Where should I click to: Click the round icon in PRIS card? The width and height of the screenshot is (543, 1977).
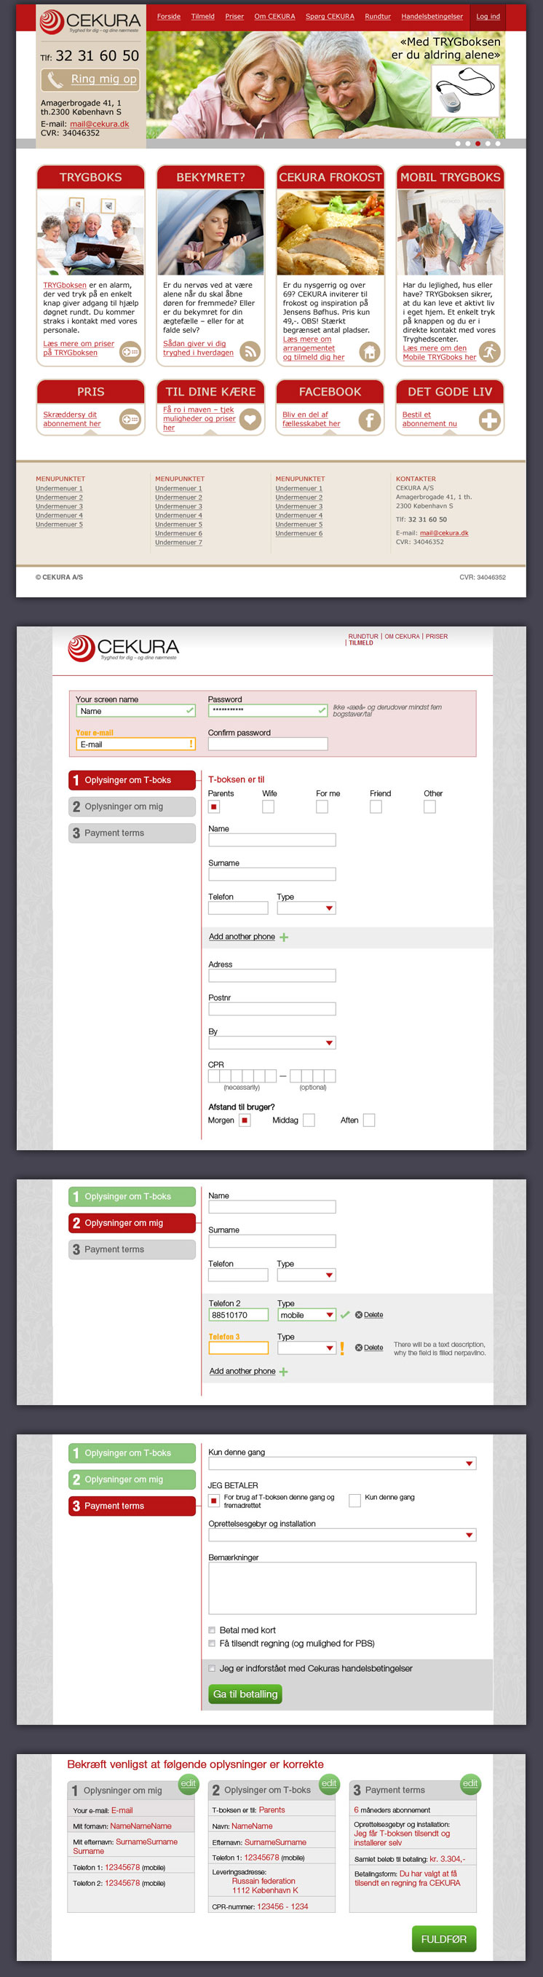130,419
